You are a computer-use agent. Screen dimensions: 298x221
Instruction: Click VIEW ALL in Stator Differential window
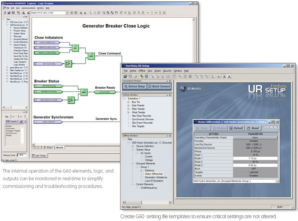(x=272, y=127)
